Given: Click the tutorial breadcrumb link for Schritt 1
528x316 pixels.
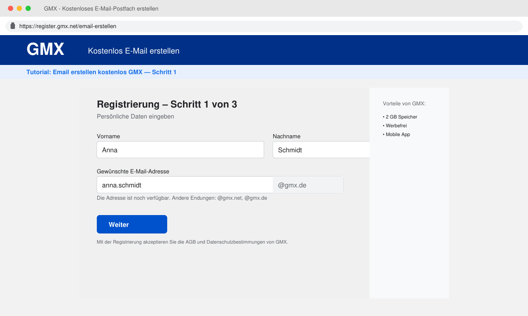Looking at the screenshot, I should tap(101, 72).
